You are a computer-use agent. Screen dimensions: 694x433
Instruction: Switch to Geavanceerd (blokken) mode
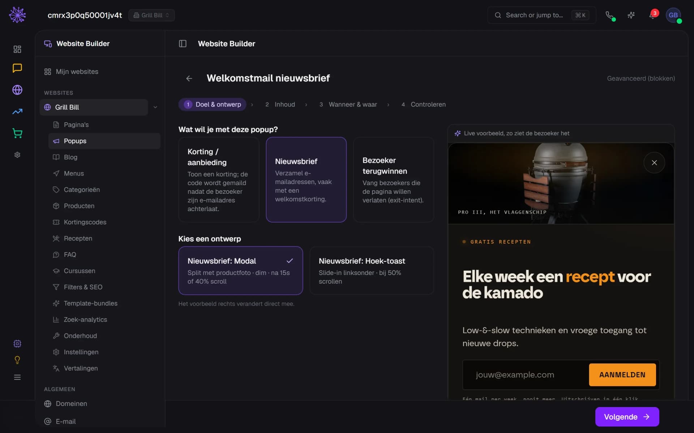coord(641,78)
